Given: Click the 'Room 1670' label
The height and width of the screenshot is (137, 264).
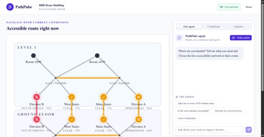Looking at the screenshot, I should [97, 62].
